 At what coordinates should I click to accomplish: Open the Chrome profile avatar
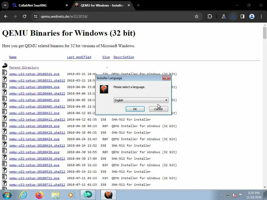252,16
